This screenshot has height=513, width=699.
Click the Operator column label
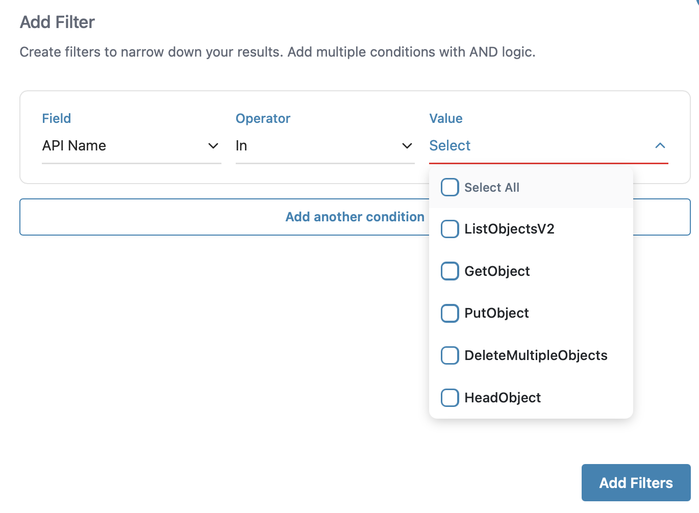(263, 118)
